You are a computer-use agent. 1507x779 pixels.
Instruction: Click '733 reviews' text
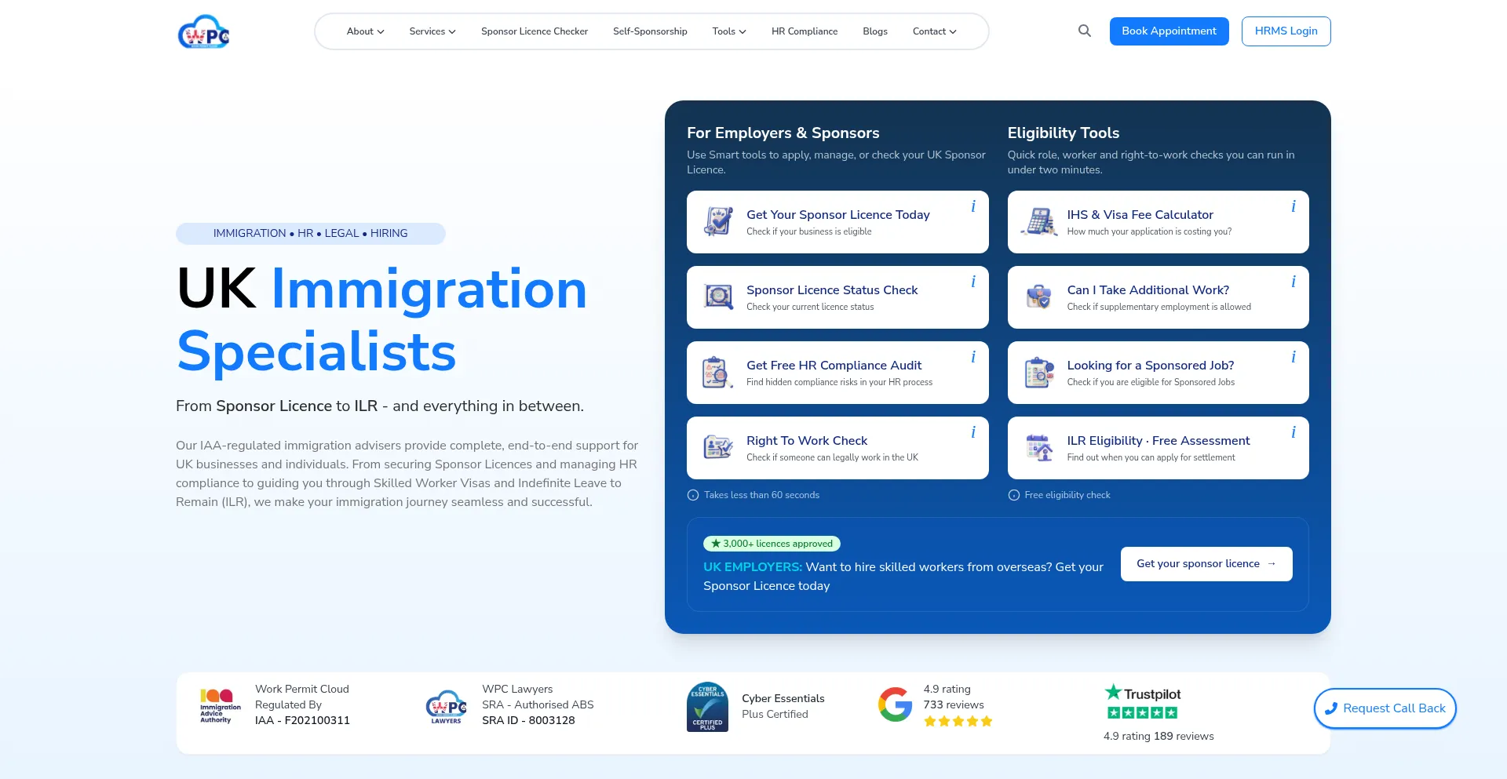(954, 704)
